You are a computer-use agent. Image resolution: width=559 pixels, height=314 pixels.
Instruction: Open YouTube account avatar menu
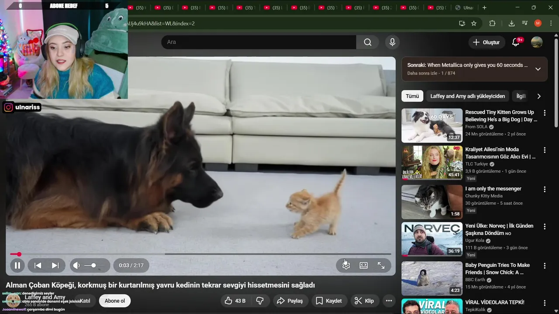coord(537,42)
